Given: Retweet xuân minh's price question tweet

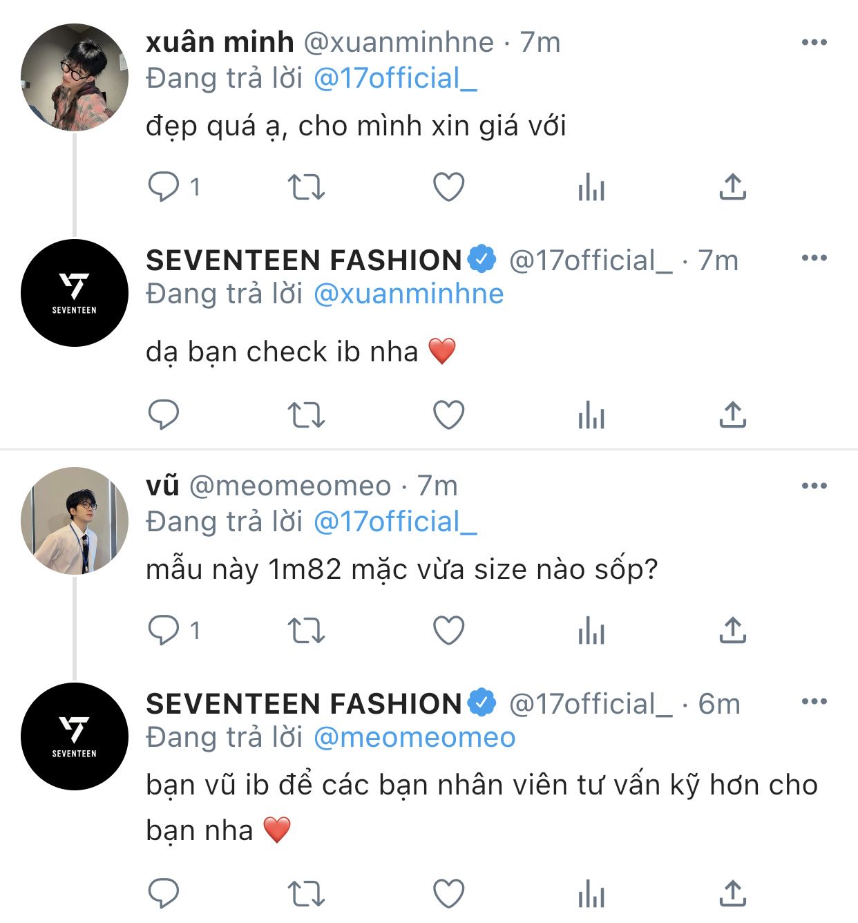Looking at the screenshot, I should pos(306,187).
